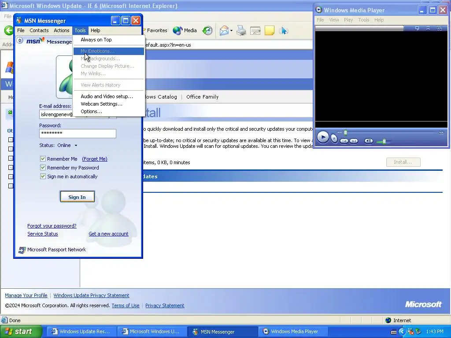451x338 pixels.
Task: Collapse MSN Messenger header round arrow button
Action: (19, 40)
